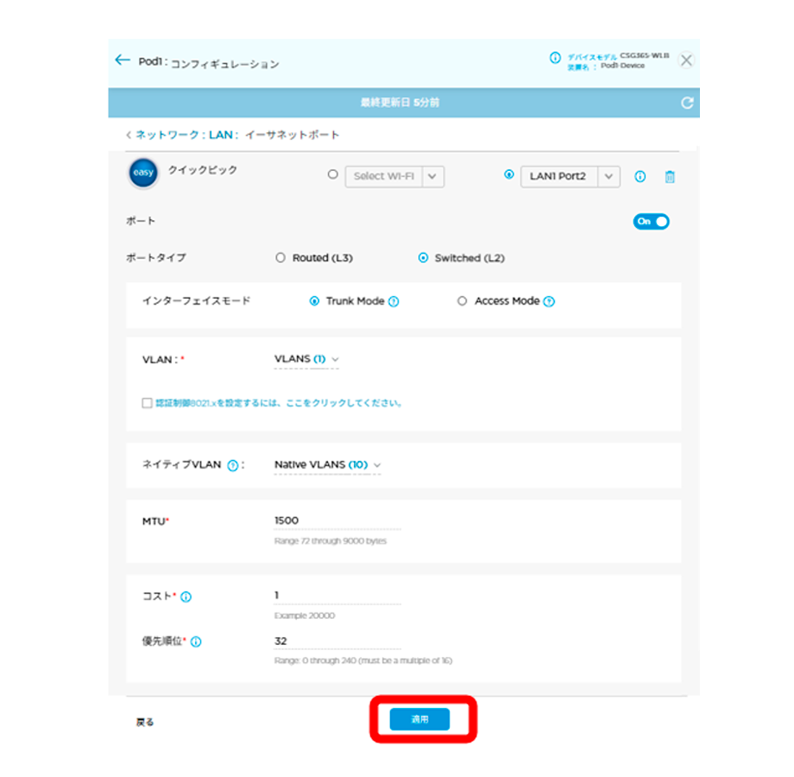The image size is (794, 777).
Task: Select the Access Mode radio button
Action: coord(462,301)
